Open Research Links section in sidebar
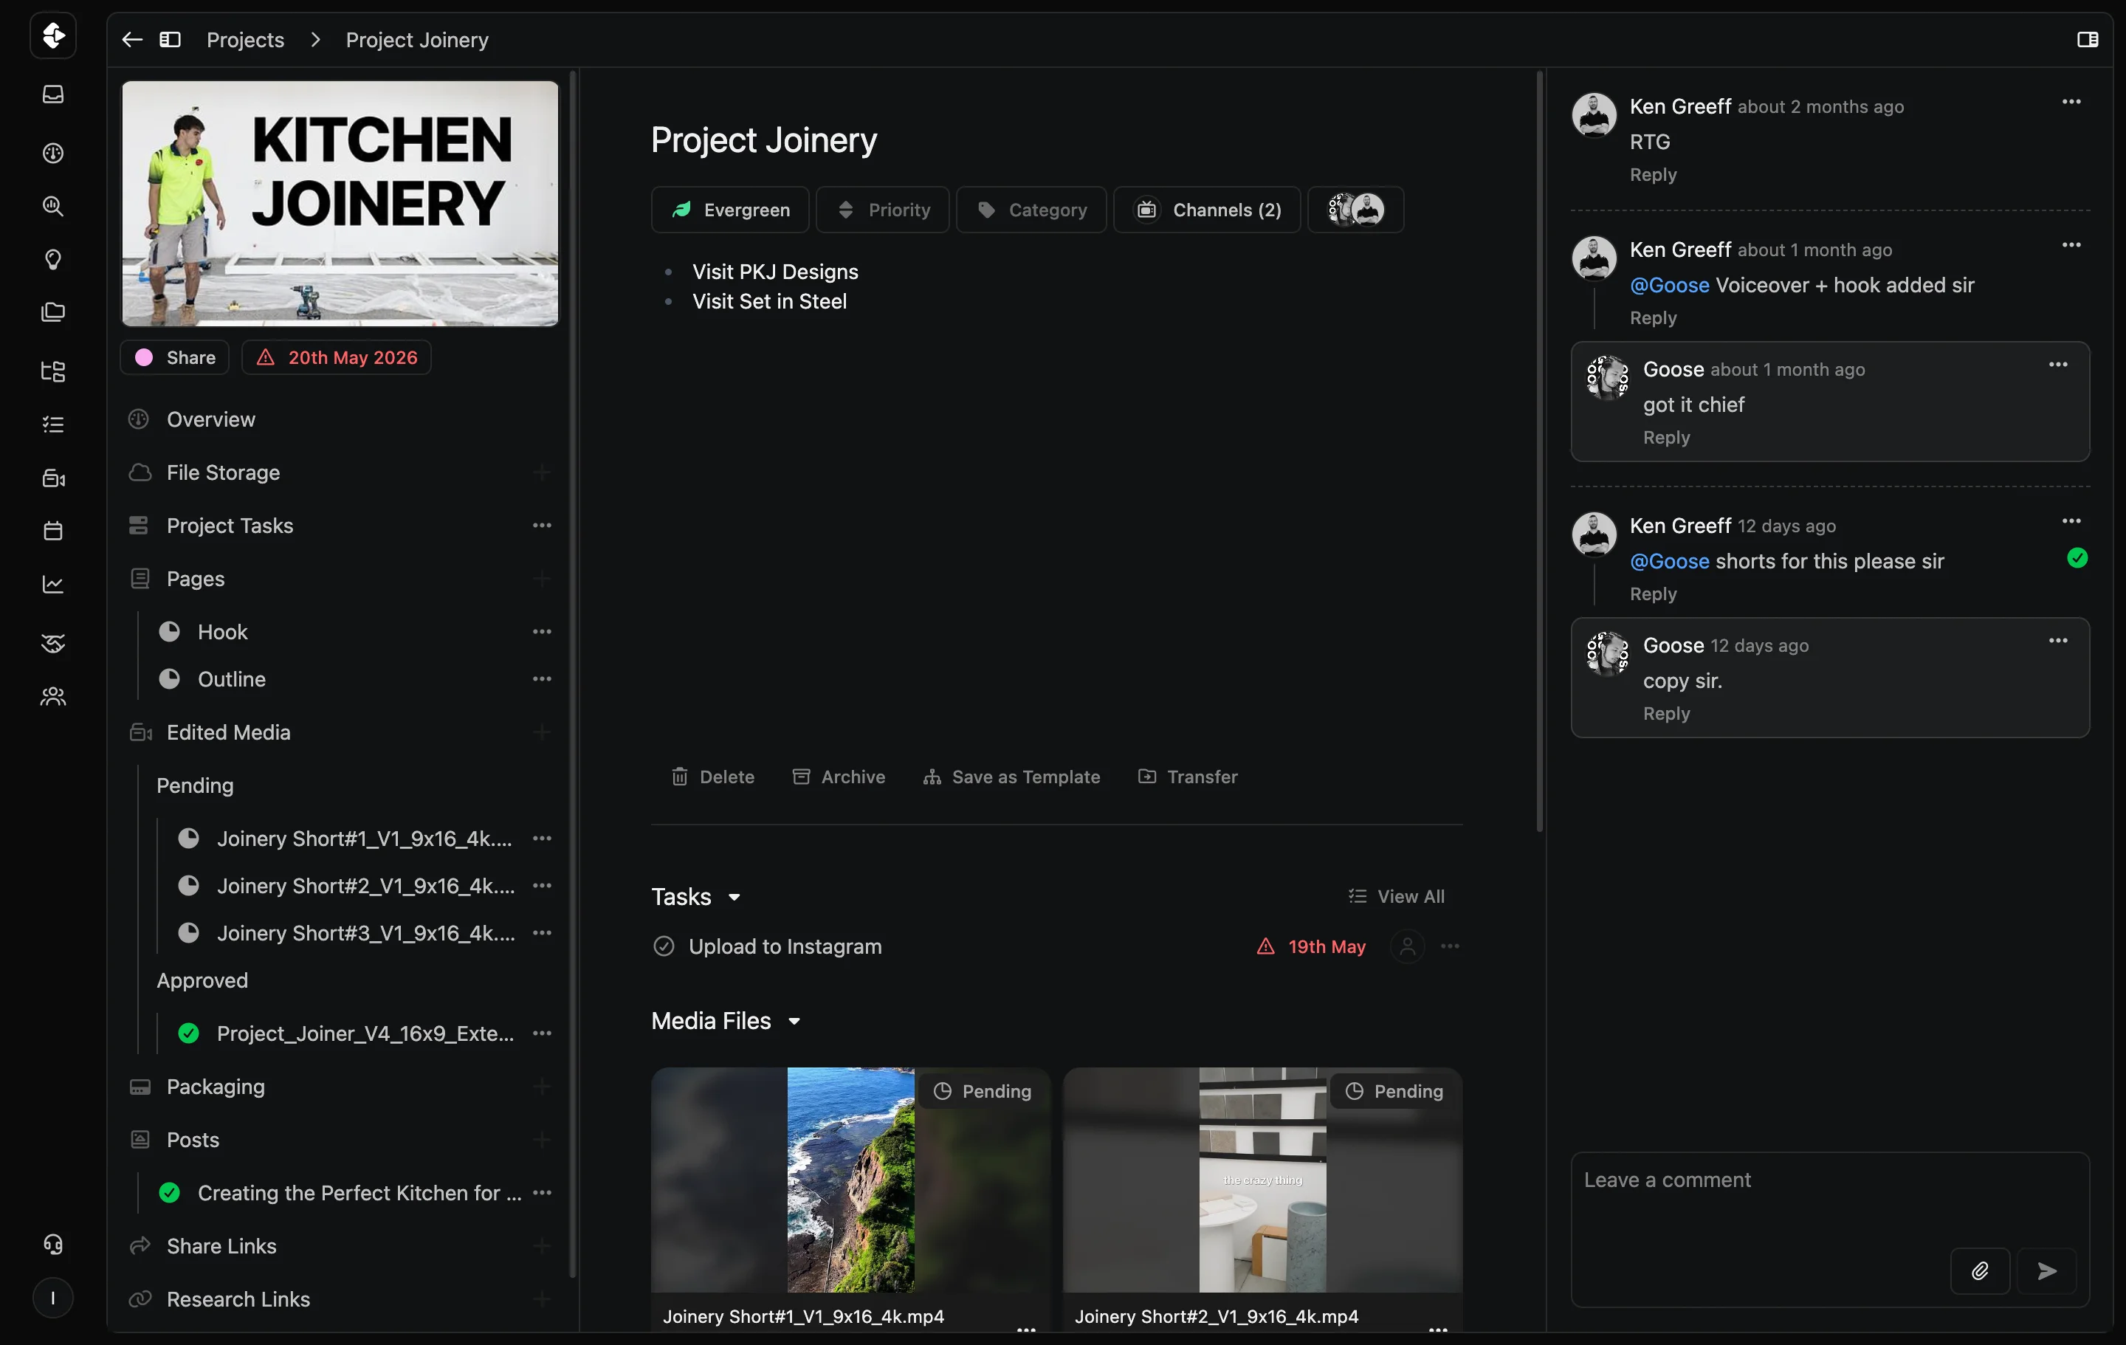The width and height of the screenshot is (2126, 1345). coord(238,1298)
